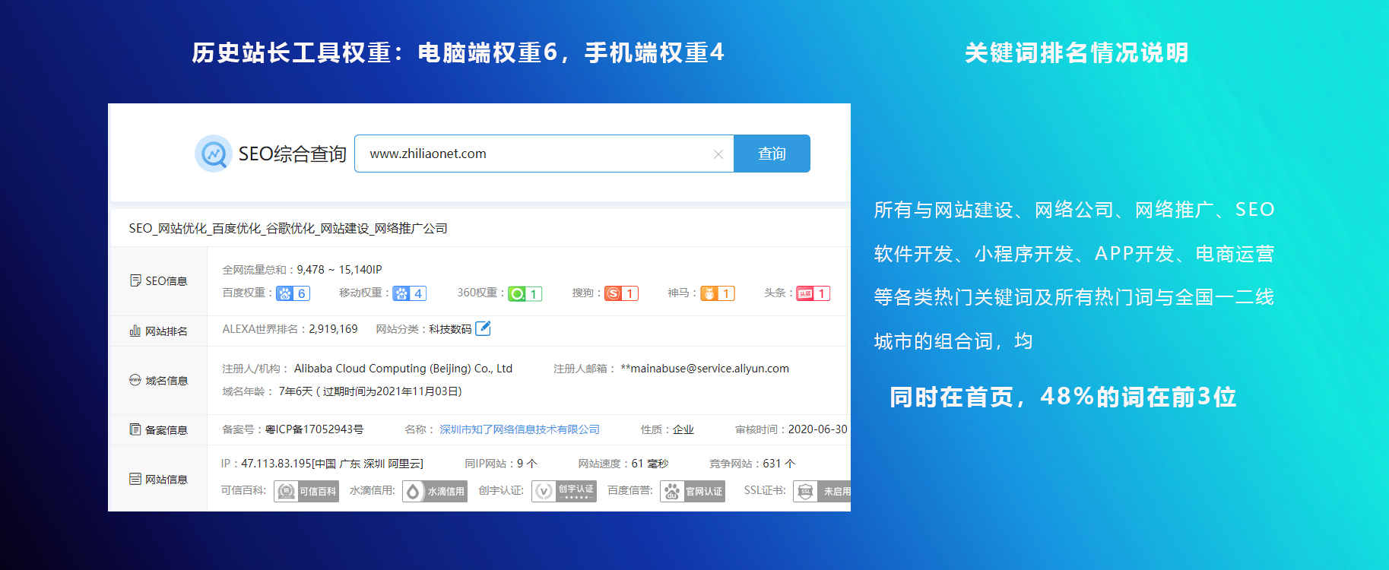Clear the URL field with the X icon
Image resolution: width=1389 pixels, height=570 pixels.
(x=718, y=154)
